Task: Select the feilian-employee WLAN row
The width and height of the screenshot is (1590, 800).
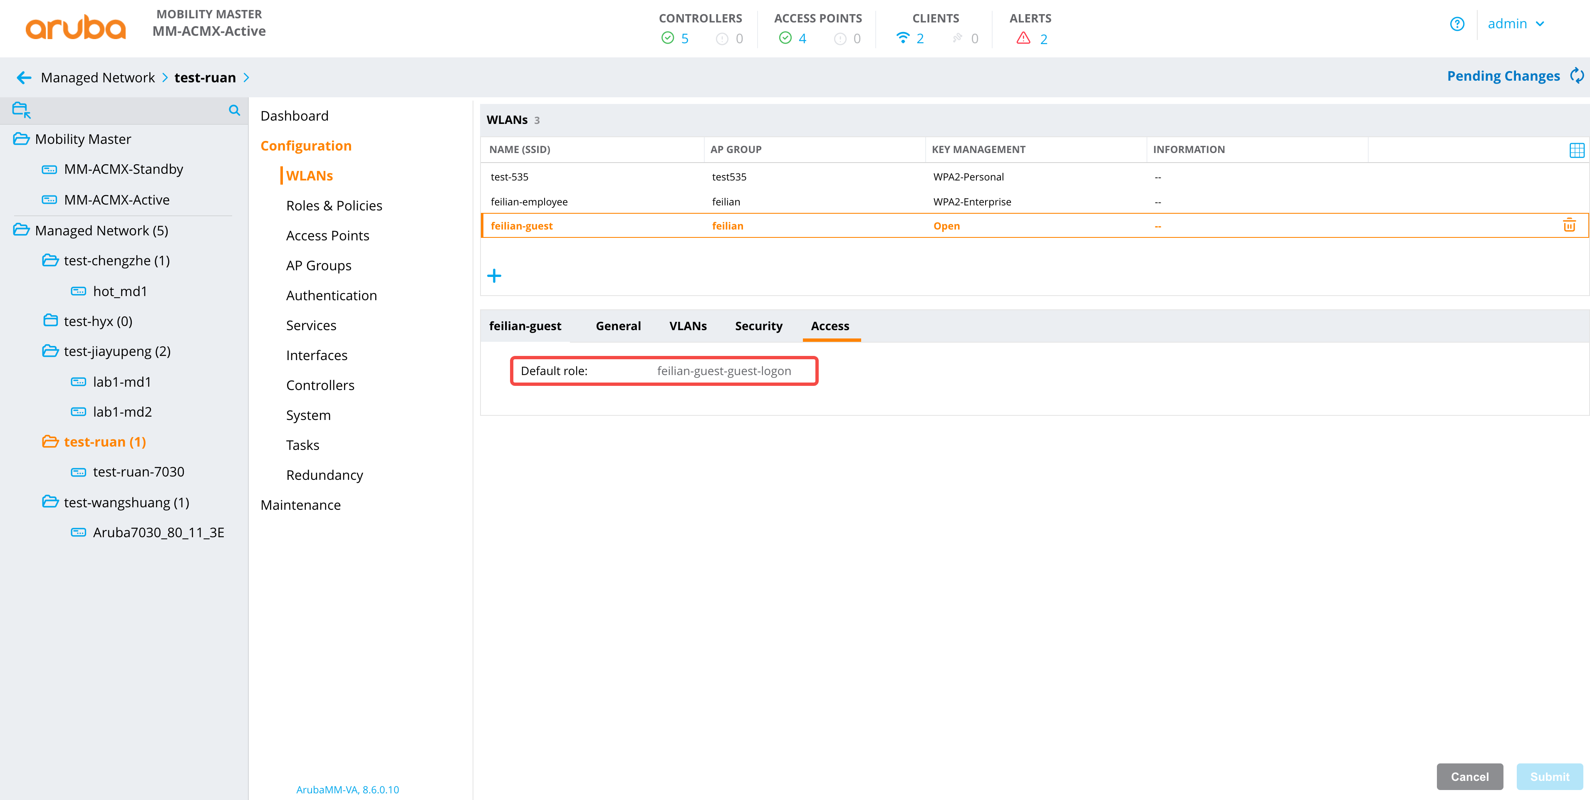Action: point(1035,202)
